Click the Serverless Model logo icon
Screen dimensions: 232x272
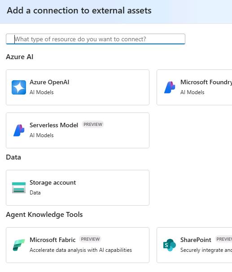pos(19,130)
